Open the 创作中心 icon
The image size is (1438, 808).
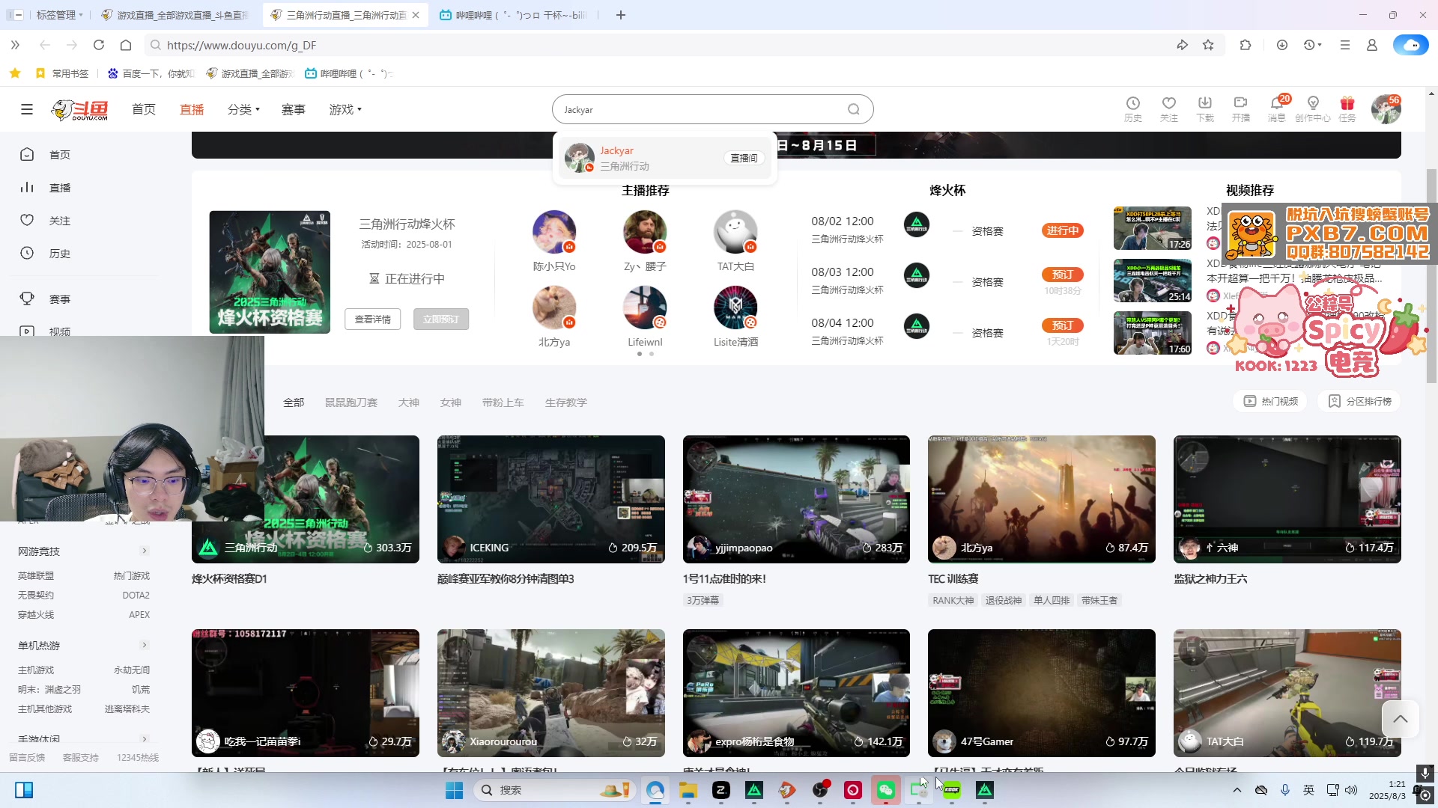[x=1312, y=108]
